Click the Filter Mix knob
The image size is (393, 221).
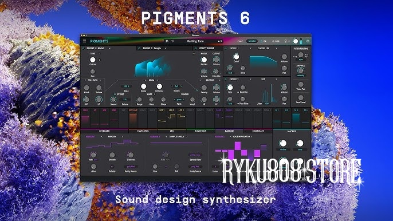[217, 72]
